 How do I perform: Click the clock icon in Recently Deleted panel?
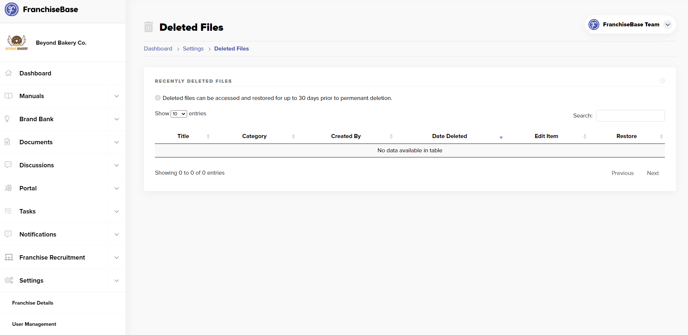point(662,81)
